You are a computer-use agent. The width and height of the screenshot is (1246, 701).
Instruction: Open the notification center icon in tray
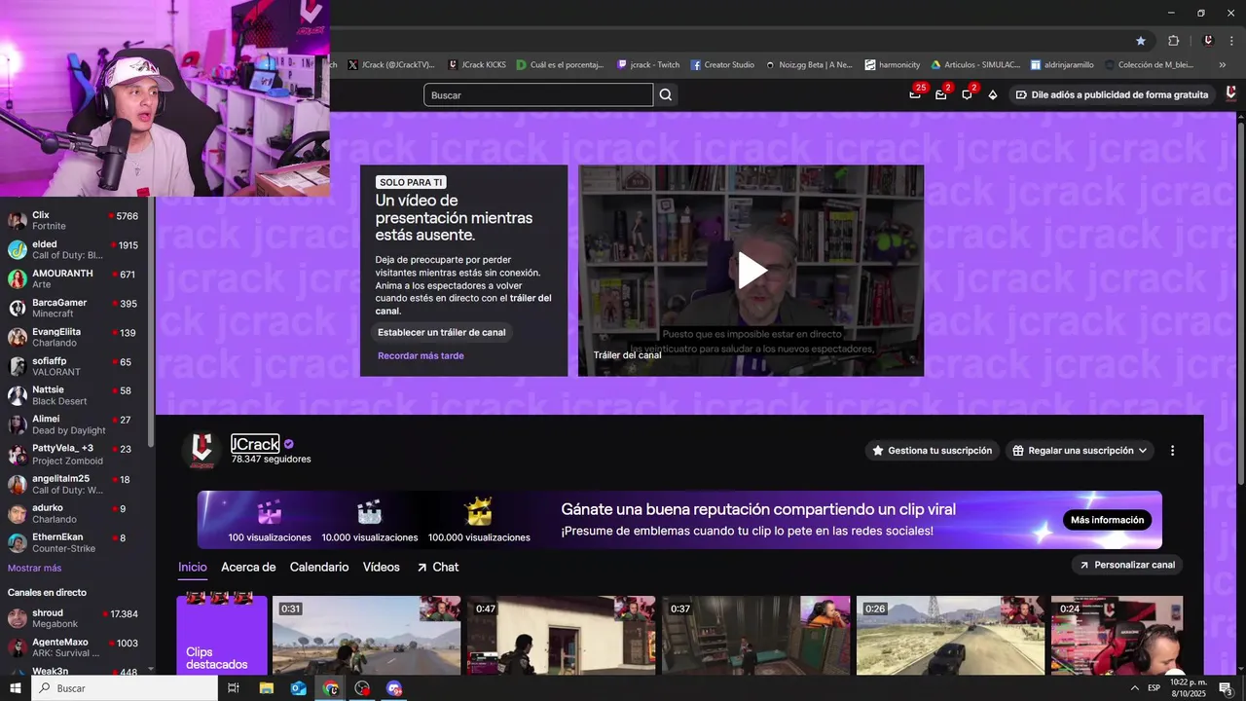(x=1226, y=688)
